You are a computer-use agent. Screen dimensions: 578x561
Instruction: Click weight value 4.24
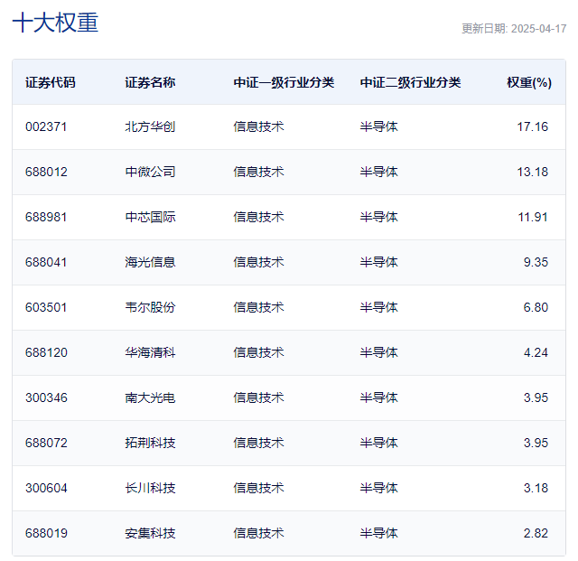(x=536, y=352)
